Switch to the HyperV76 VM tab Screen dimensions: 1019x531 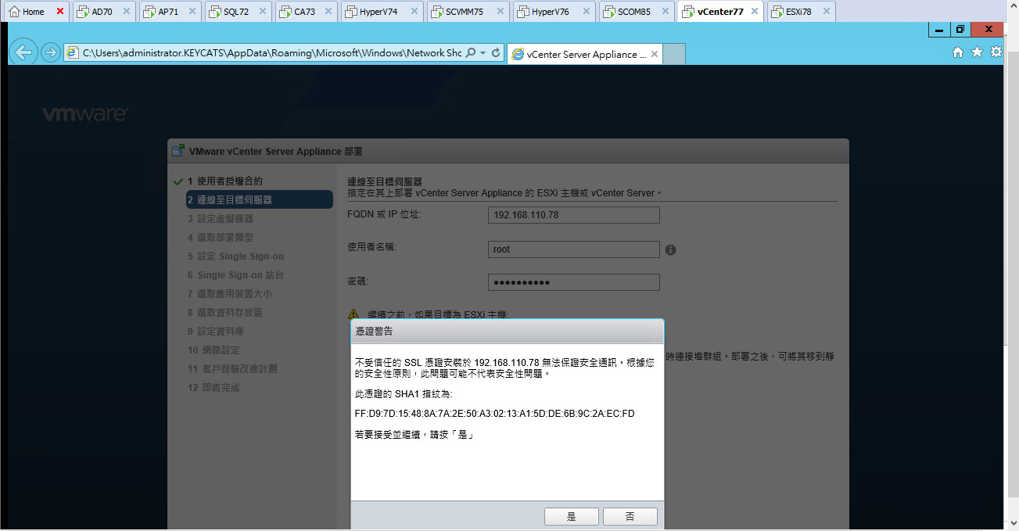(x=550, y=12)
